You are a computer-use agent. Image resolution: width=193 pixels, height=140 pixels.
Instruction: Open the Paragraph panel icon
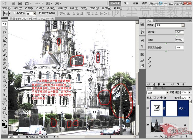coord(142,46)
